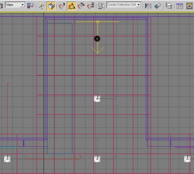Screen dimensions: 194x174
Task: Open Edit Named Selection Sets dialog
Action: point(101,6)
